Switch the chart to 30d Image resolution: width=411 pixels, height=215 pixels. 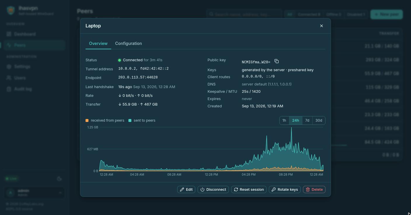point(319,120)
